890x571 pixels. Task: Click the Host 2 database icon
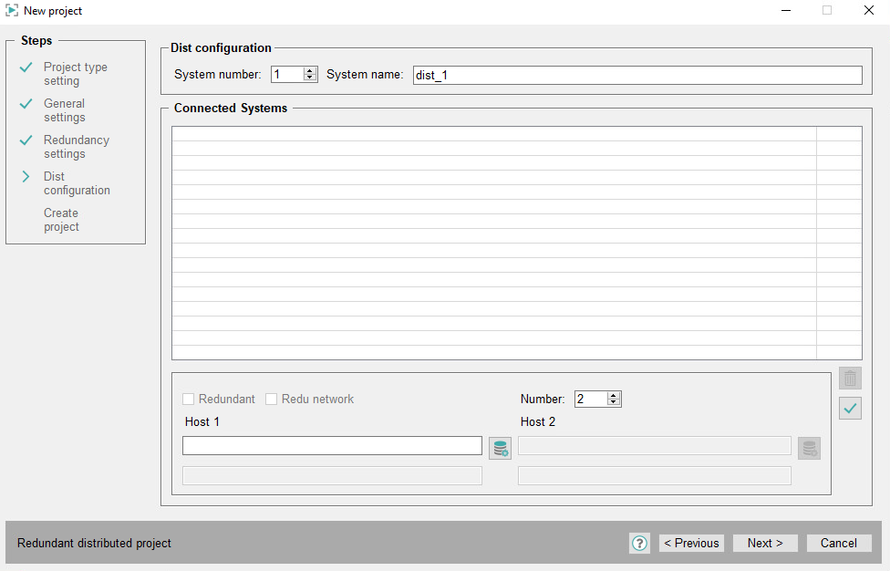pos(809,448)
